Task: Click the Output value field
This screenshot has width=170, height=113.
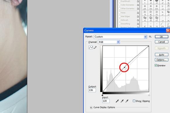Action: [92, 90]
